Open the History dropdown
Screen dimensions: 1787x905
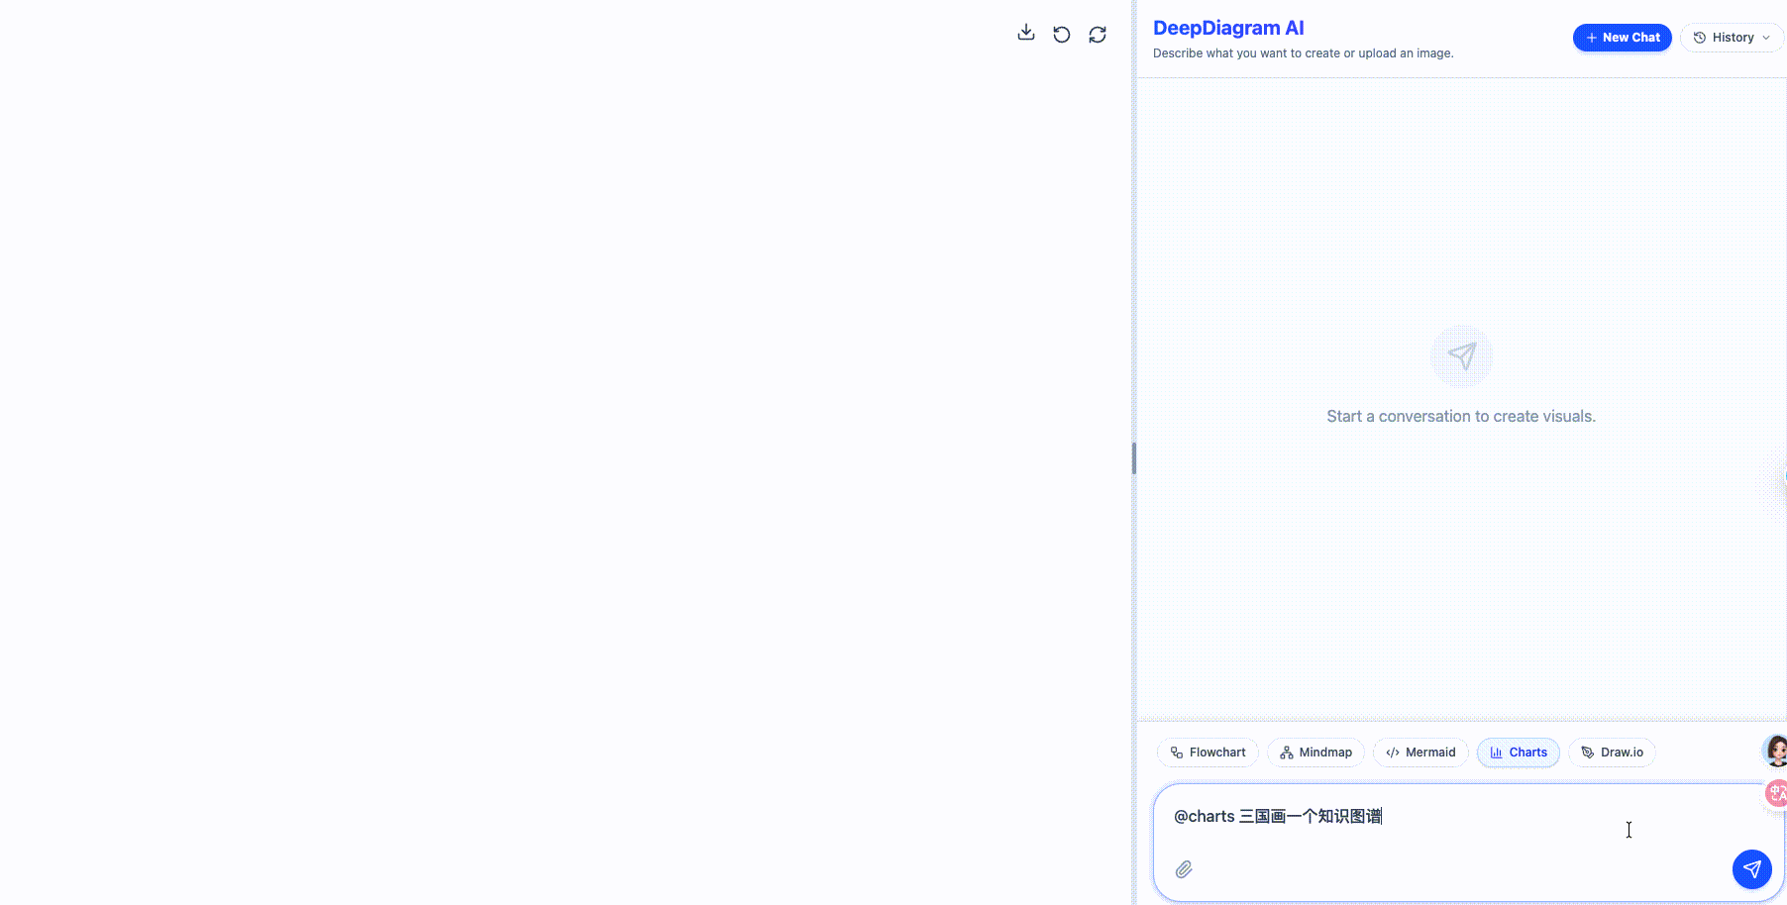tap(1732, 38)
